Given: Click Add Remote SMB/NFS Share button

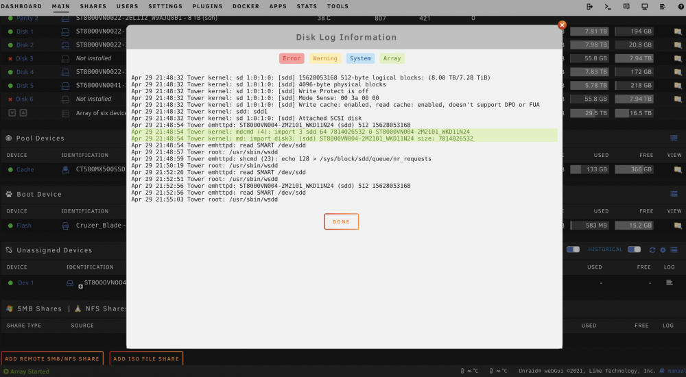Looking at the screenshot, I should click(52, 358).
